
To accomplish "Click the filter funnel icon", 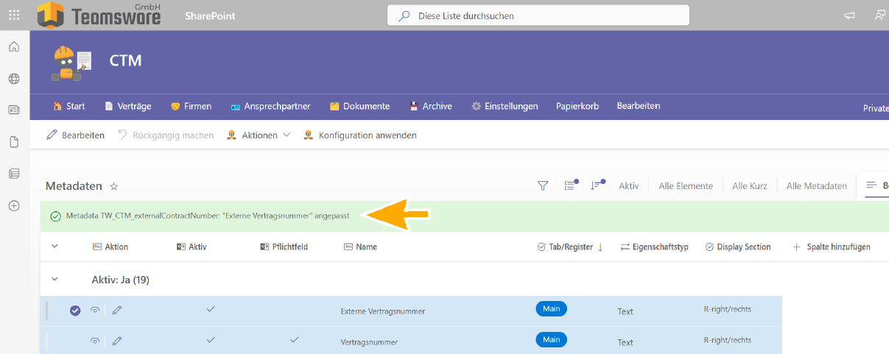I will click(543, 186).
